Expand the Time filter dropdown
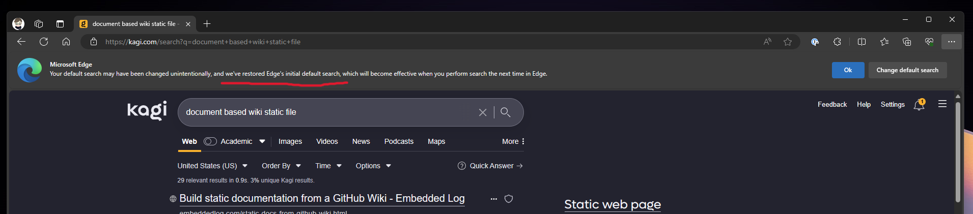The image size is (973, 214). (328, 166)
